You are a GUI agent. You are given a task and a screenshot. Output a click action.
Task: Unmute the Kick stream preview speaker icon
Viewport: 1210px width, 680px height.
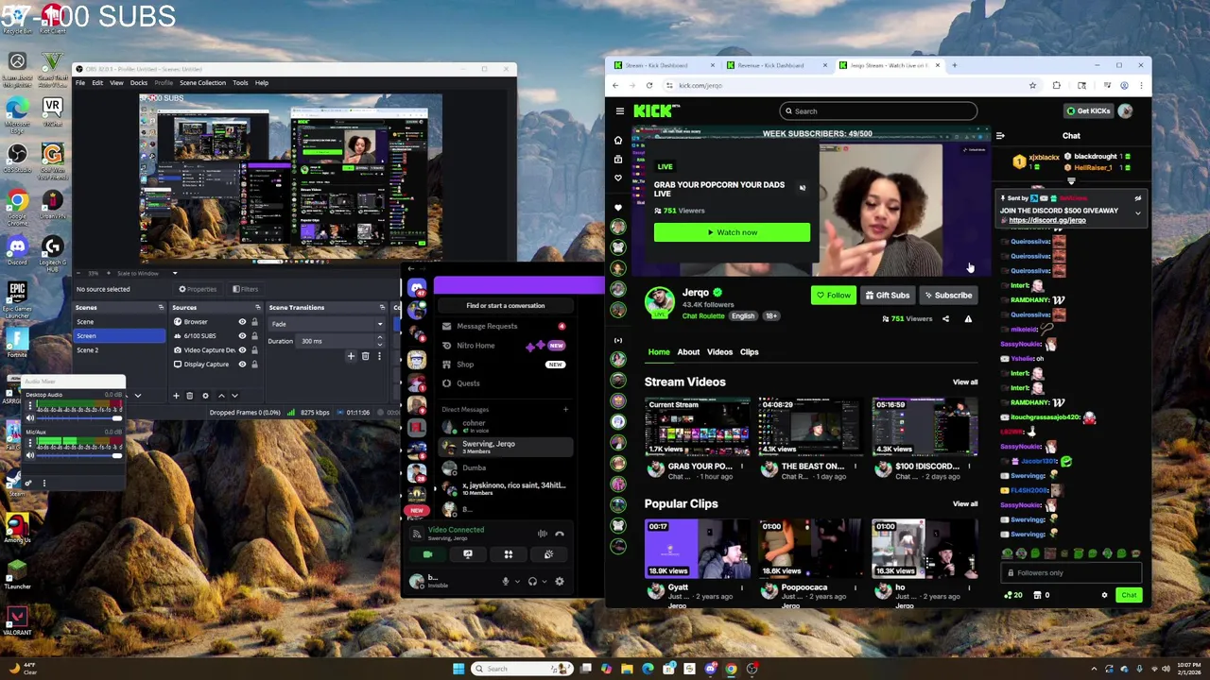[803, 188]
